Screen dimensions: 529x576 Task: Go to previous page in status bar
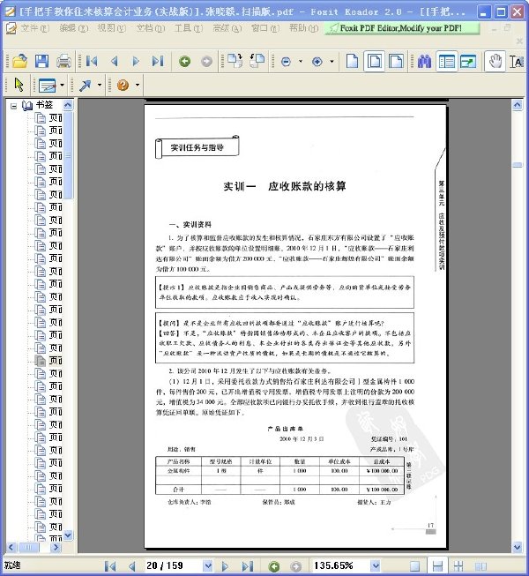pyautogui.click(x=131, y=566)
